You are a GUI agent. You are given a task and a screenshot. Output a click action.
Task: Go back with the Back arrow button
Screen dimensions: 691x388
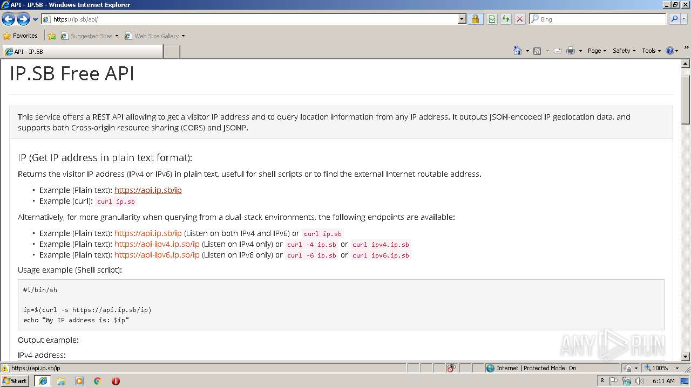click(x=9, y=19)
